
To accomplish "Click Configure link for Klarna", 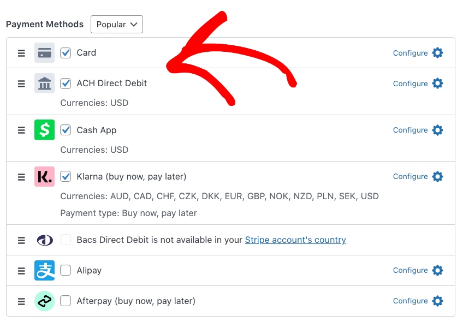I will coord(410,176).
